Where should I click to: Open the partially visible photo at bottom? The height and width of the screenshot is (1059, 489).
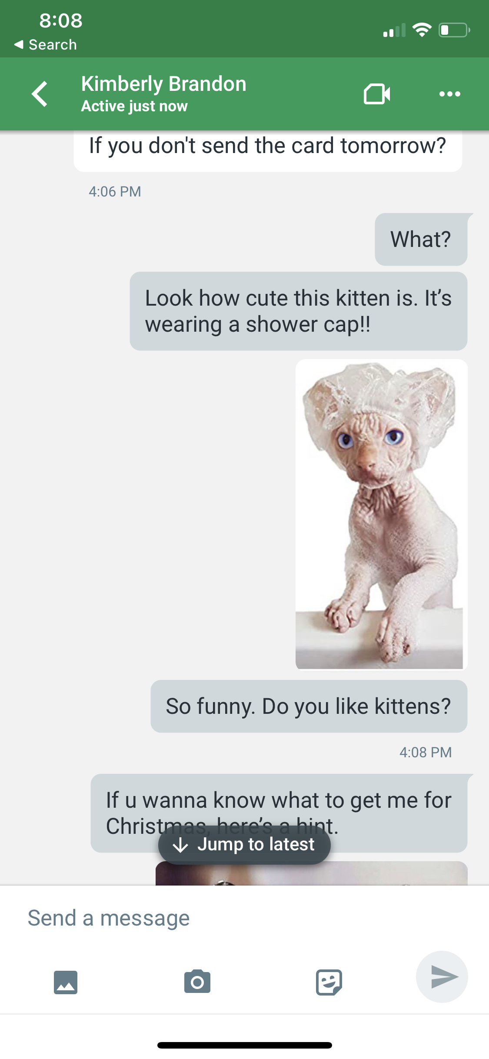(311, 873)
